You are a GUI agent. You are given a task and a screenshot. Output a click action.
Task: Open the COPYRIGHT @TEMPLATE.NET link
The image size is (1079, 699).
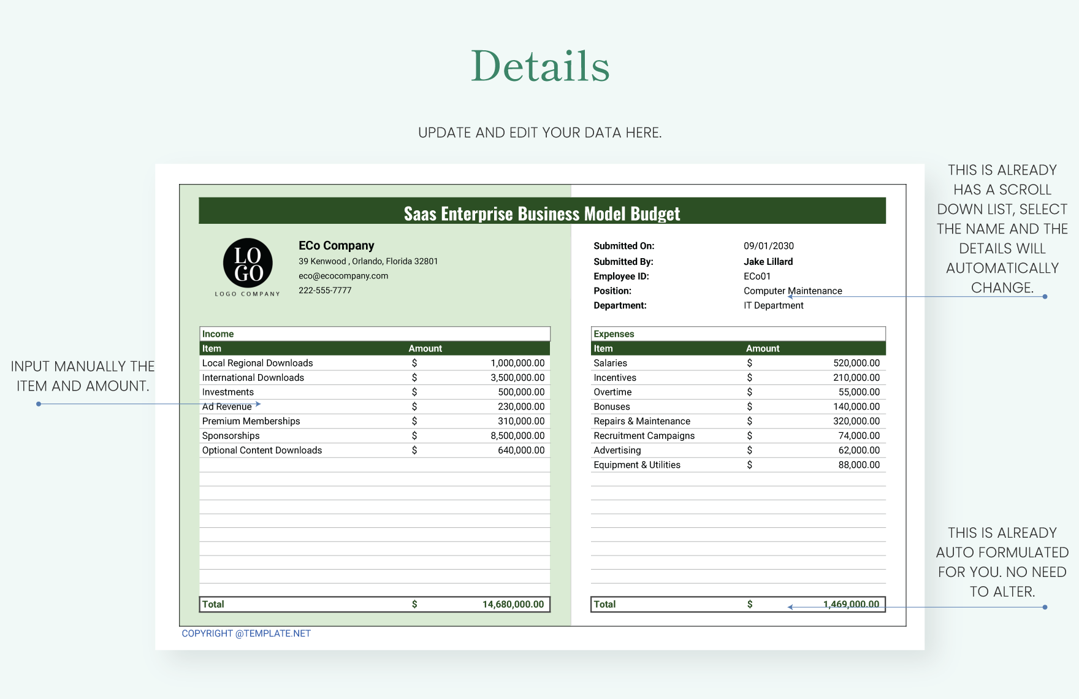point(246,633)
